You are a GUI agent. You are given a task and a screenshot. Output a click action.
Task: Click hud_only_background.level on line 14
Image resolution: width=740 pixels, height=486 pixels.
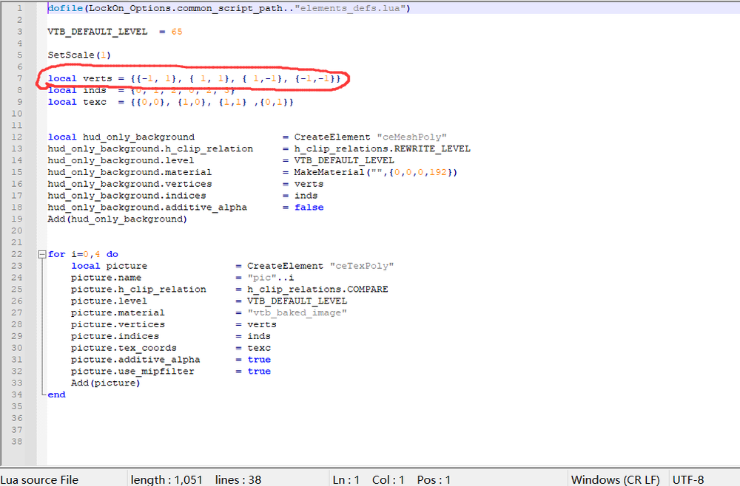point(121,160)
